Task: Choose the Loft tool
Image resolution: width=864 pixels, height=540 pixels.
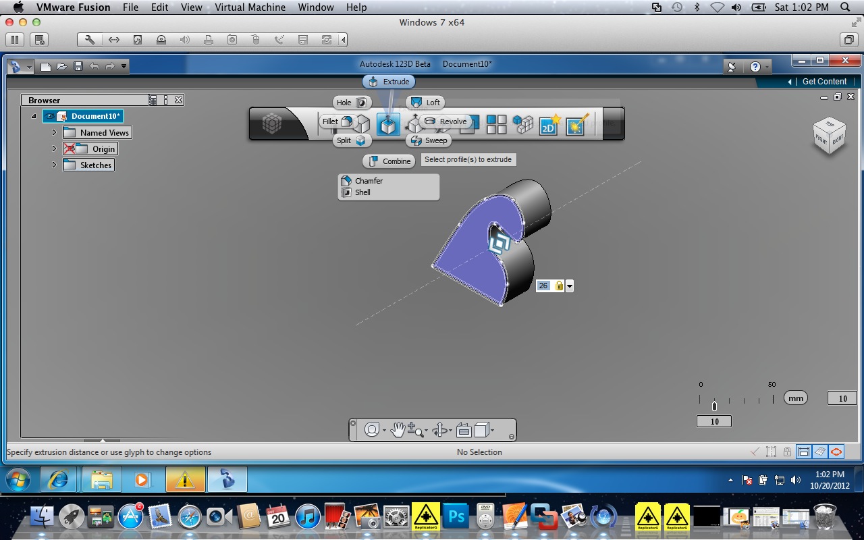Action: click(425, 103)
